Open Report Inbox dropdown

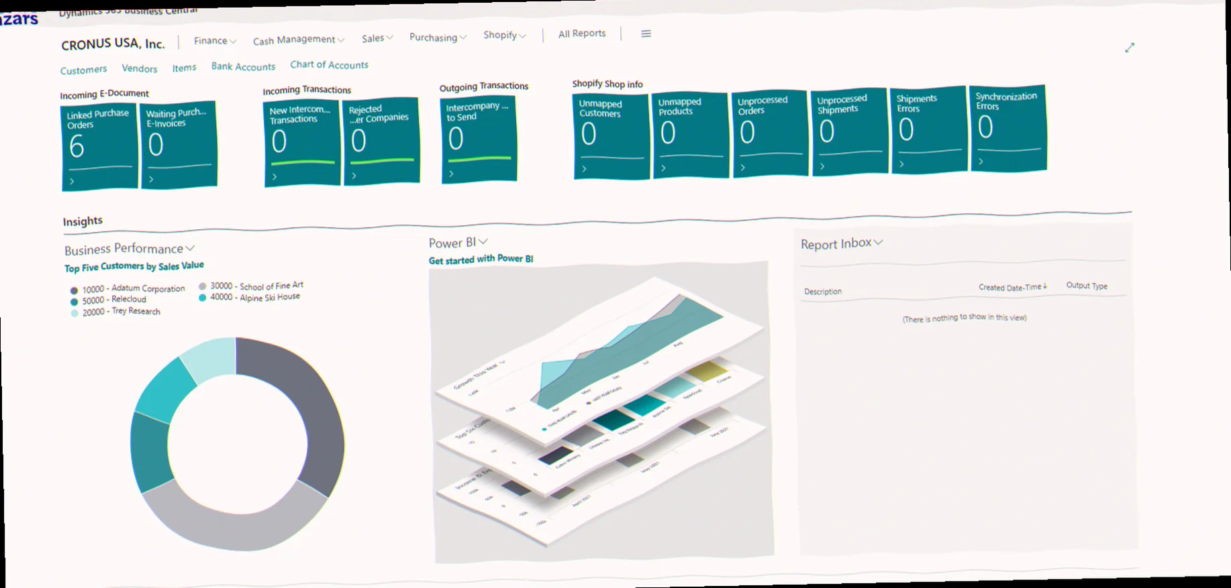878,242
